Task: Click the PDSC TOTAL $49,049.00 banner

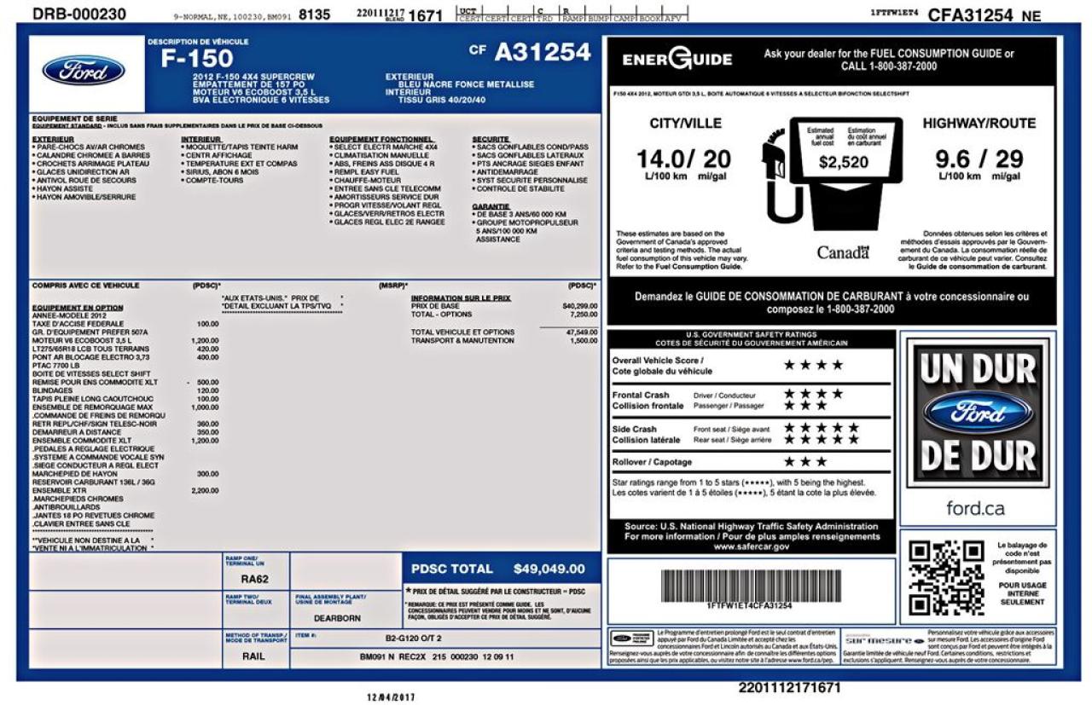Action: pos(501,569)
